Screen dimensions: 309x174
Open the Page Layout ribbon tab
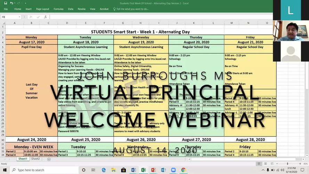pyautogui.click(x=42, y=9)
